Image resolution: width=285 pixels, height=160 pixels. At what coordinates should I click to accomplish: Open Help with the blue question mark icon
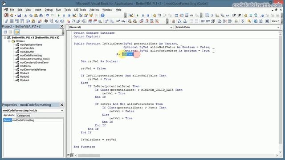(102, 16)
